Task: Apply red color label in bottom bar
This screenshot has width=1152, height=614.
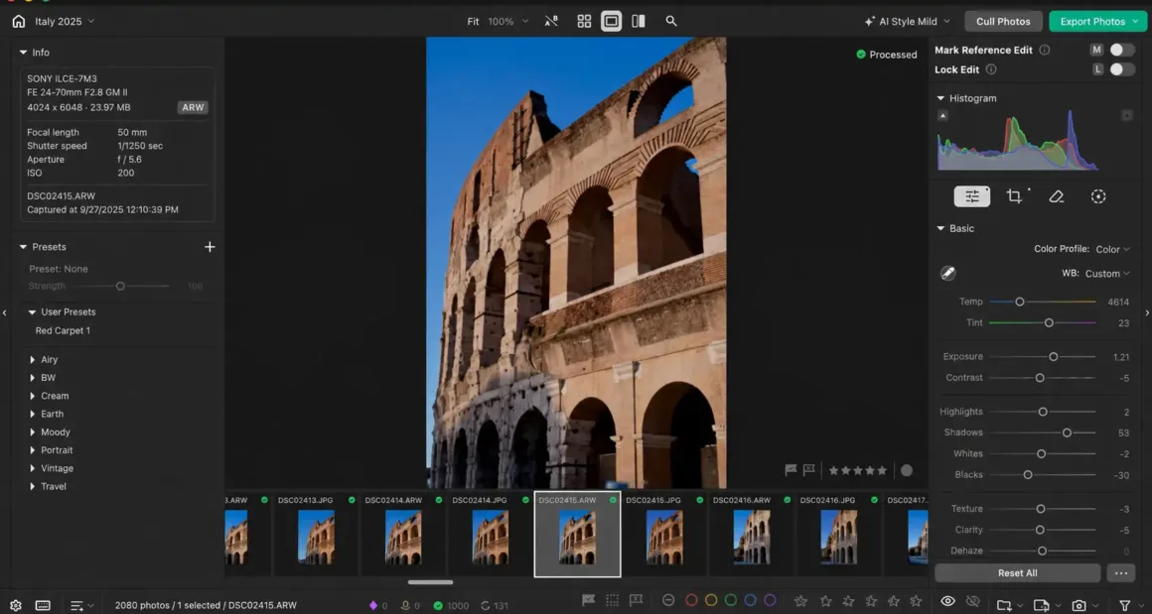Action: click(690, 600)
